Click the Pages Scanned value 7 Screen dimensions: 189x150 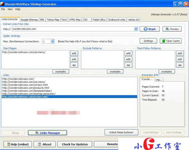162,87
